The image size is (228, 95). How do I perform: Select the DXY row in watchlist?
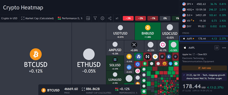[204, 26]
